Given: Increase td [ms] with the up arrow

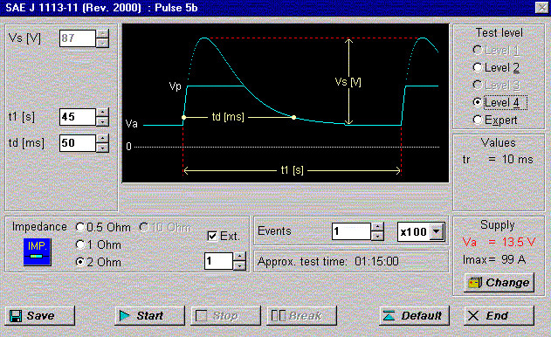Looking at the screenshot, I should (102, 139).
